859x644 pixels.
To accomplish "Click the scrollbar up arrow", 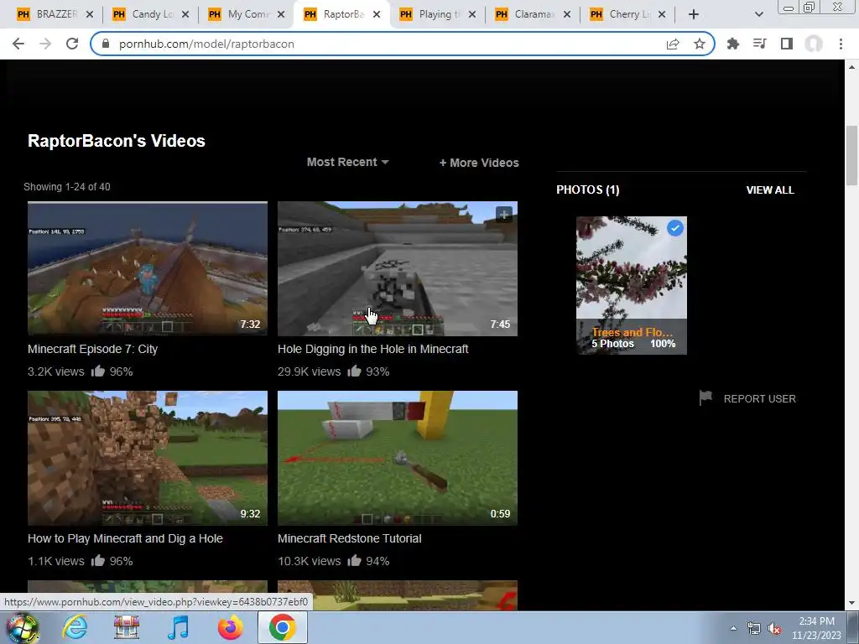I will click(851, 67).
